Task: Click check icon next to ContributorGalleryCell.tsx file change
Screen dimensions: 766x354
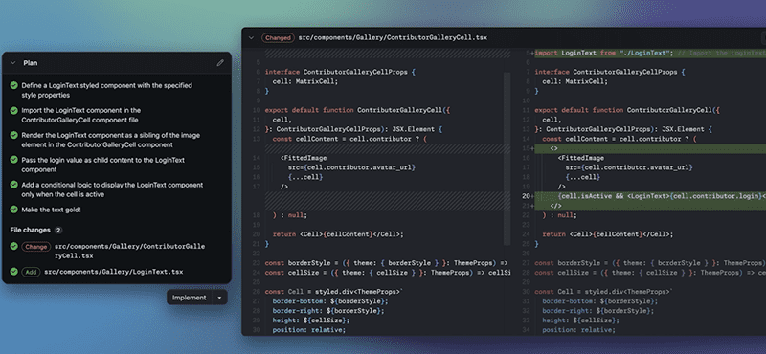Action: (x=14, y=247)
